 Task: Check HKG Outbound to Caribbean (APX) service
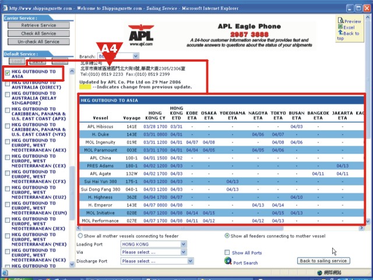click(8, 110)
